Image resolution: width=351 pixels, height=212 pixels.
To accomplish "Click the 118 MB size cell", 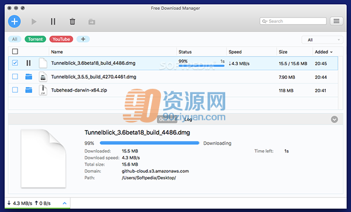I will click(286, 91).
